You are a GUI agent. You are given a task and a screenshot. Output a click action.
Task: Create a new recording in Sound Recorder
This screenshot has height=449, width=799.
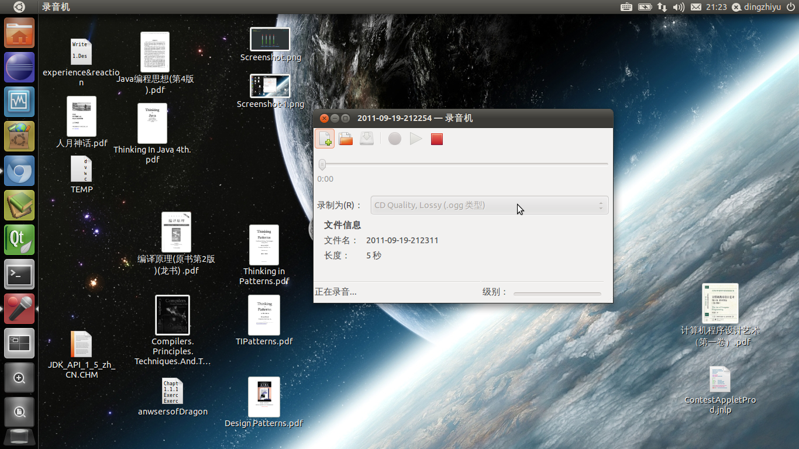[325, 139]
